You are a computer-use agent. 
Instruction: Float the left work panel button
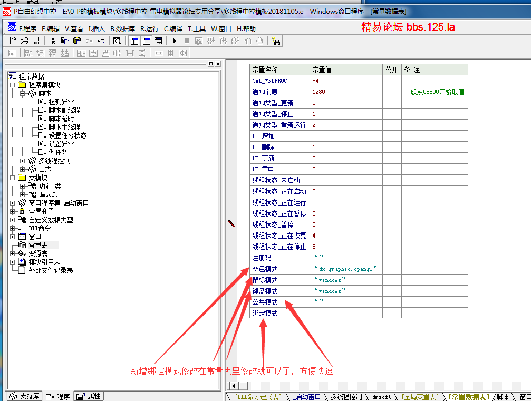point(211,64)
